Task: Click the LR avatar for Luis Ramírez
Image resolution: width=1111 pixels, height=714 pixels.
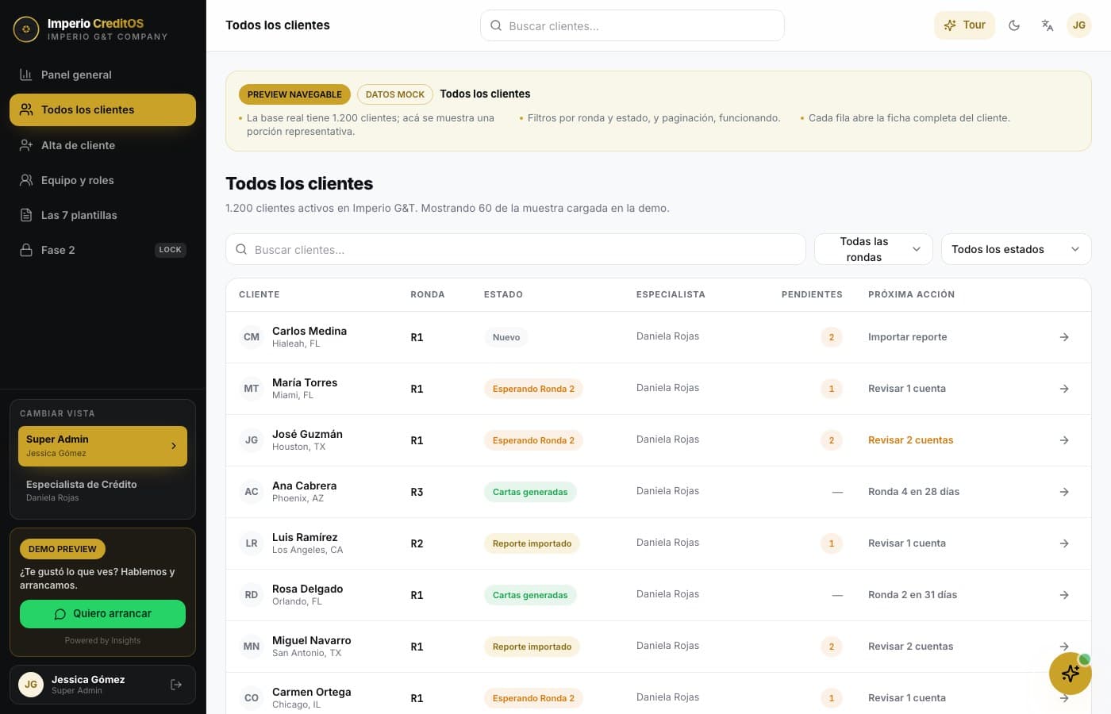Action: [x=252, y=543]
